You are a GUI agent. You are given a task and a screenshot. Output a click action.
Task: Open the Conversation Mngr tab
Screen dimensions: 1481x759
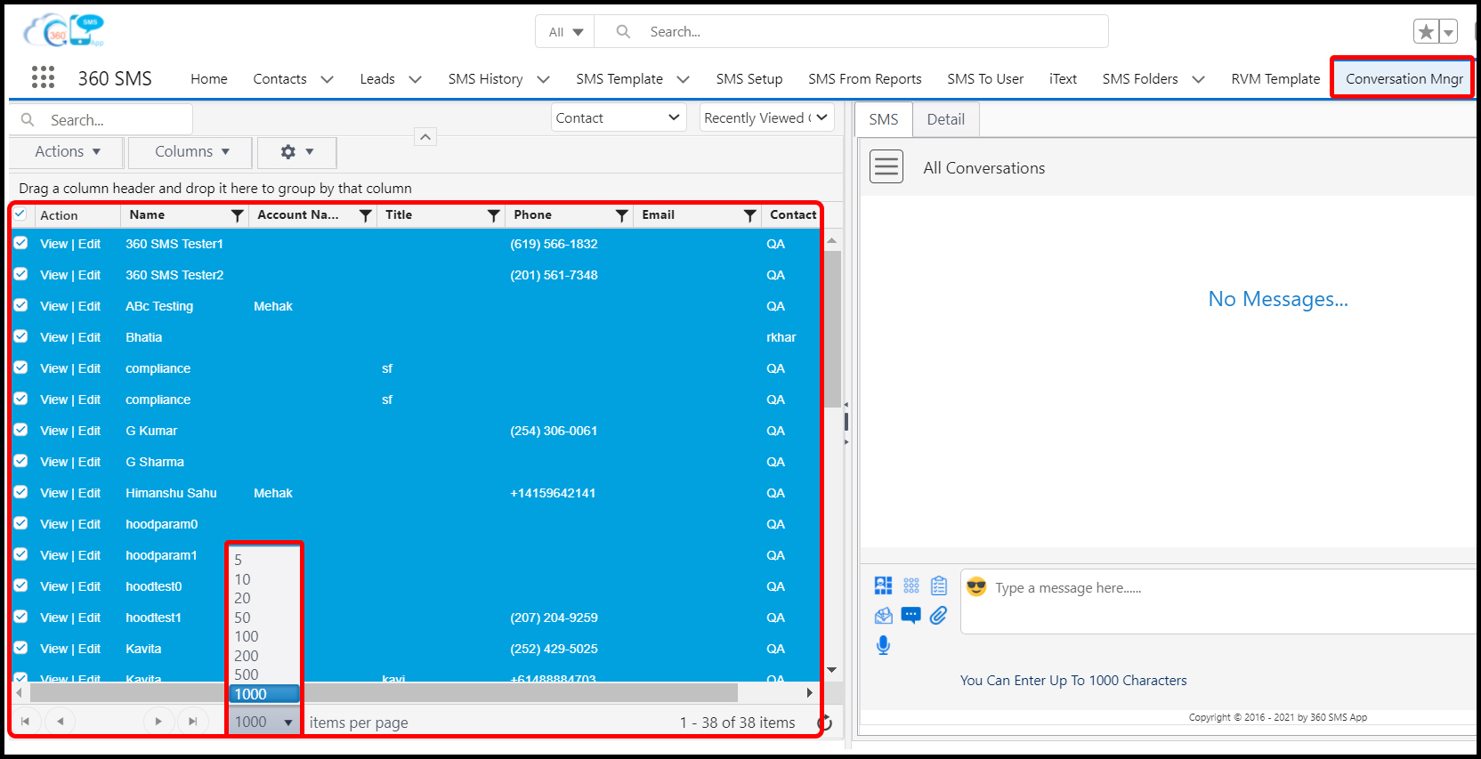1404,79
